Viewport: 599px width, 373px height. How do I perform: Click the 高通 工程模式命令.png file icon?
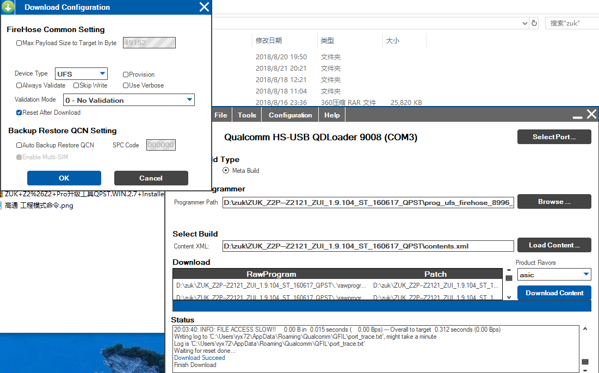[2, 206]
